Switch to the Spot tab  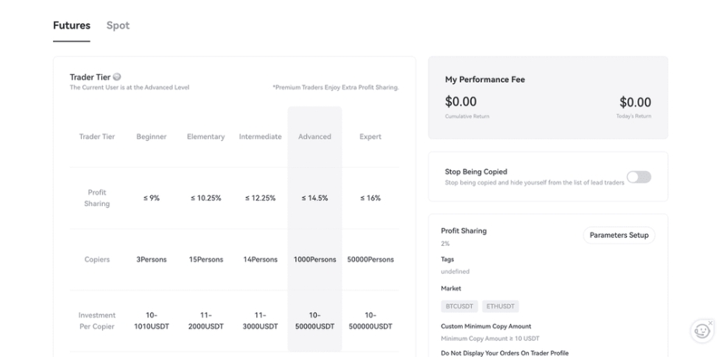pyautogui.click(x=118, y=26)
